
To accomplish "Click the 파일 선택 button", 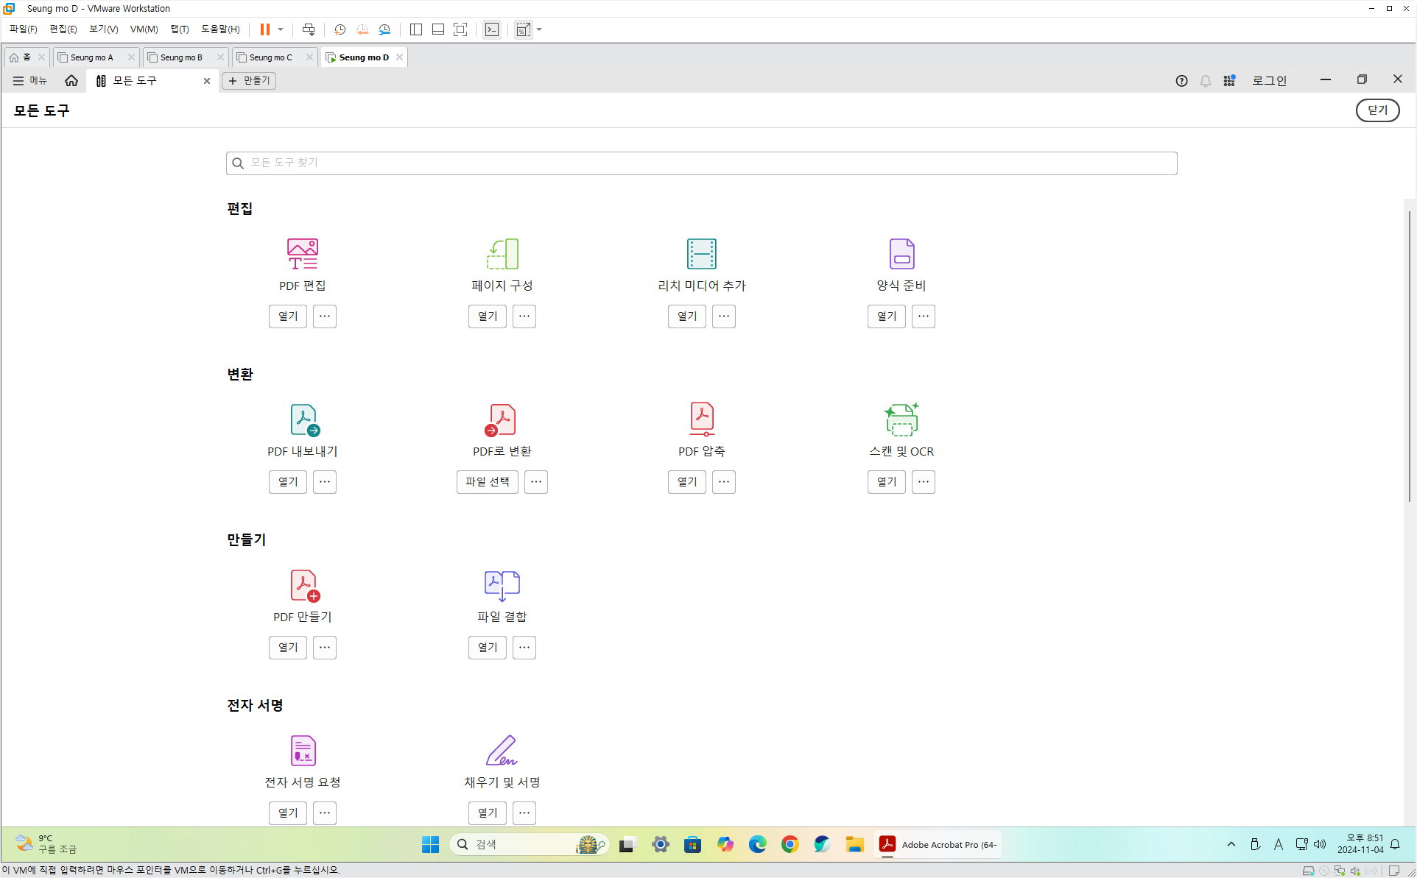I will [488, 482].
